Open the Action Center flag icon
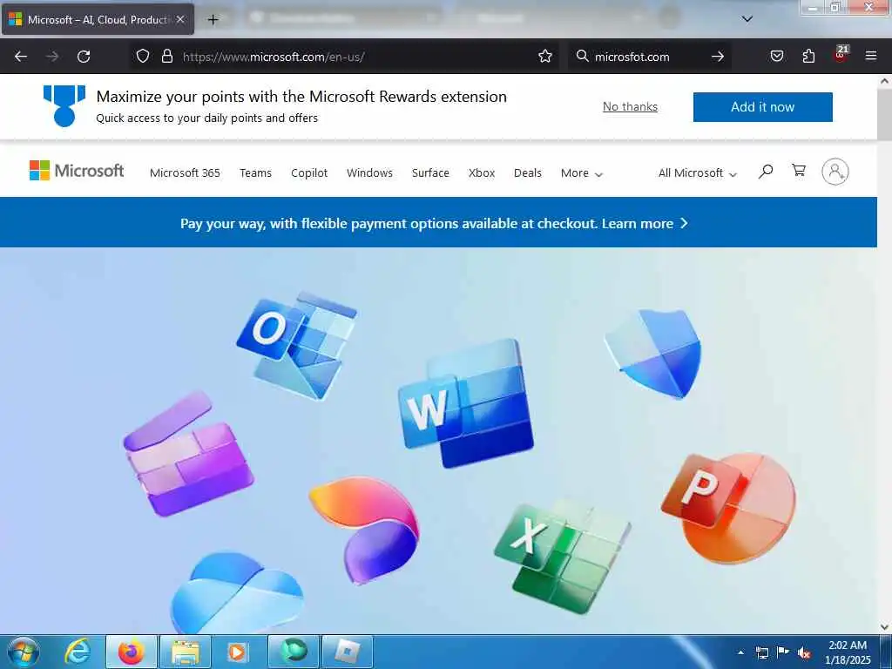The image size is (892, 669). [783, 652]
